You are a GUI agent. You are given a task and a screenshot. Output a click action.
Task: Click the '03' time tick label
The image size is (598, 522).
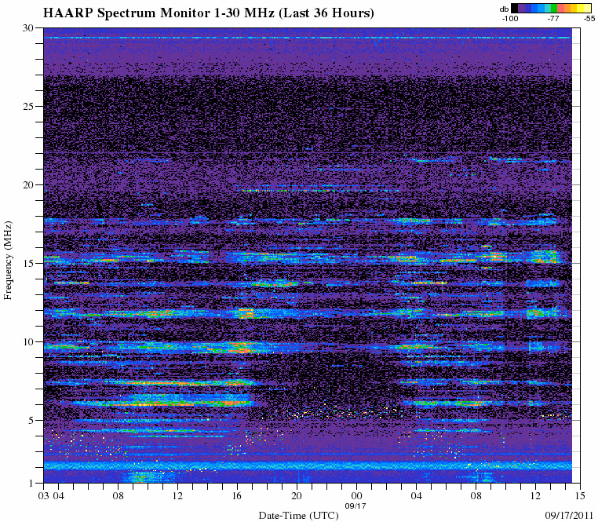pos(43,495)
